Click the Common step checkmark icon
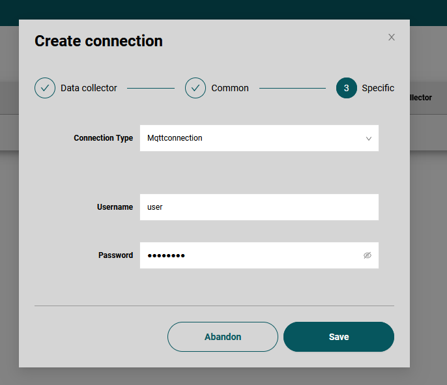The width and height of the screenshot is (447, 385). 195,88
